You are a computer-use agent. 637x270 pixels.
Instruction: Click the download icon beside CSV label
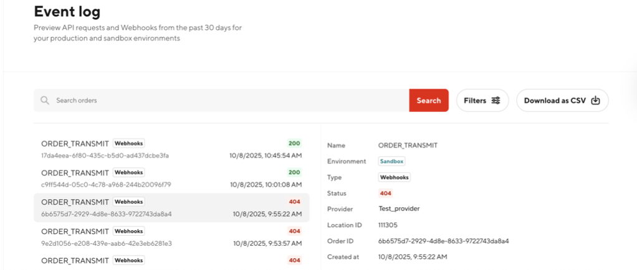click(595, 100)
